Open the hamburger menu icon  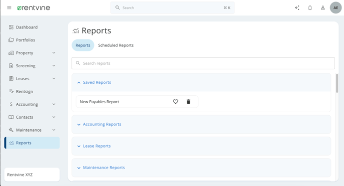tap(9, 7)
